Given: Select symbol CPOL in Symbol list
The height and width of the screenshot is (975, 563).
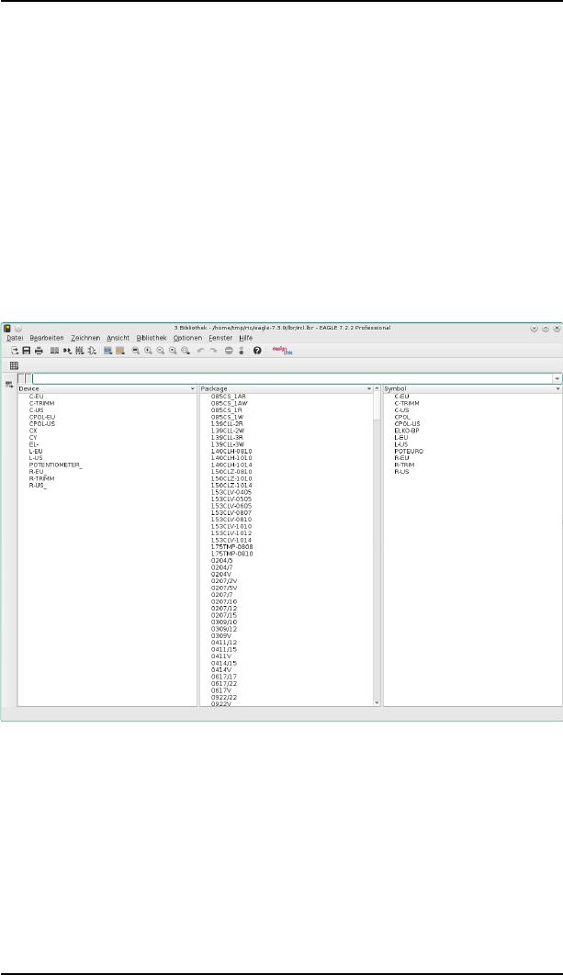Looking at the screenshot, I should tap(402, 417).
